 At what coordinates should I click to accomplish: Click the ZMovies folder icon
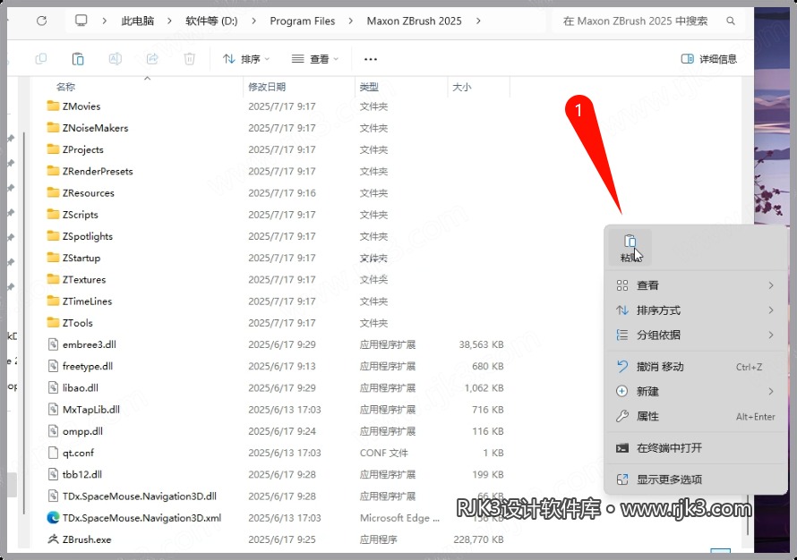tap(53, 106)
